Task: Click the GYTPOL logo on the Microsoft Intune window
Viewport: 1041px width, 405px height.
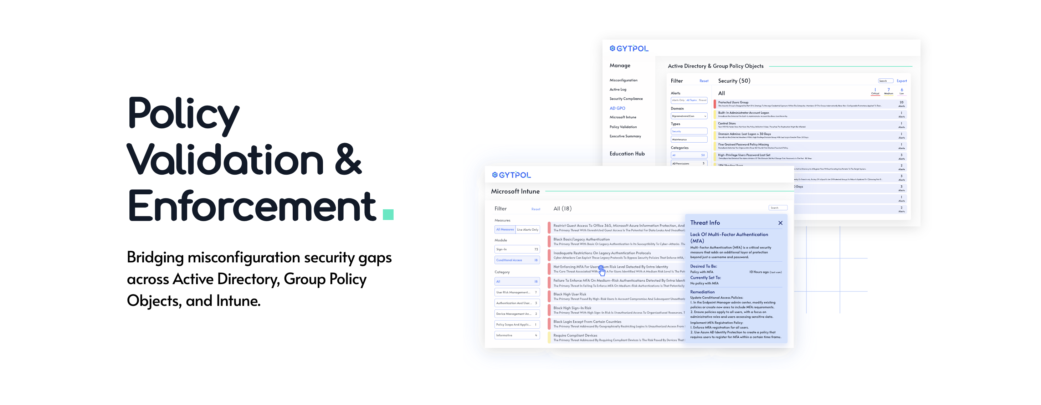Action: point(511,175)
